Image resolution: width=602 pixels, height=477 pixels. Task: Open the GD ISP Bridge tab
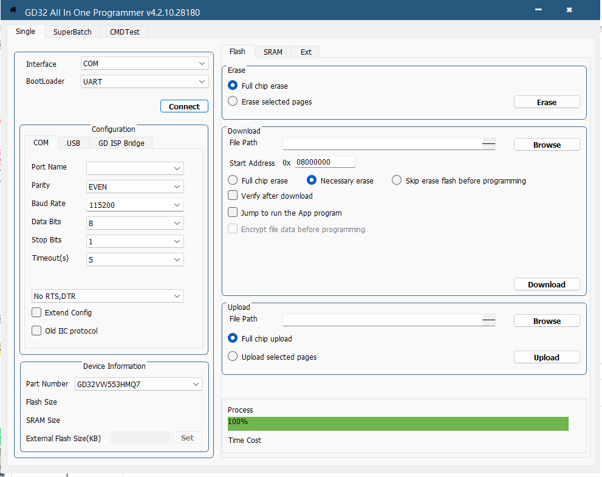(x=121, y=143)
